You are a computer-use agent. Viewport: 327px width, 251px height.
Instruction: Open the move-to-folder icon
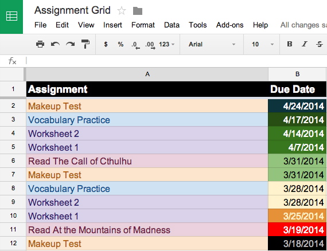[x=138, y=11]
